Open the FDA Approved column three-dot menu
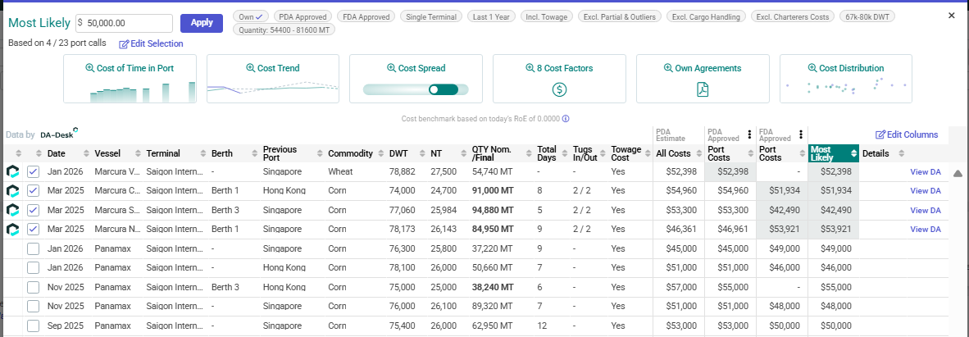 tap(800, 134)
